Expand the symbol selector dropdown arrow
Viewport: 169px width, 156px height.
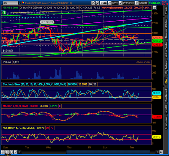tap(19, 3)
